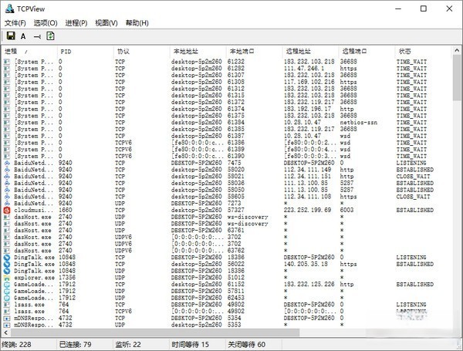Sort by the 协议 column header
Image resolution: width=463 pixels, height=351 pixels.
[x=142, y=52]
